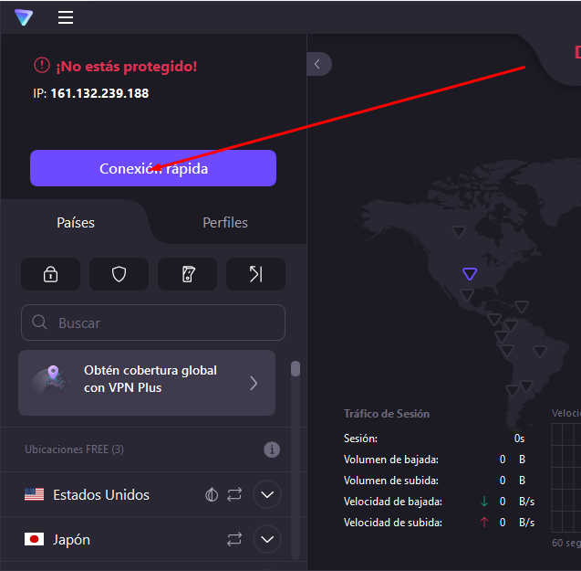Click Japón P2P arrows icon
The height and width of the screenshot is (571, 581).
(x=234, y=540)
